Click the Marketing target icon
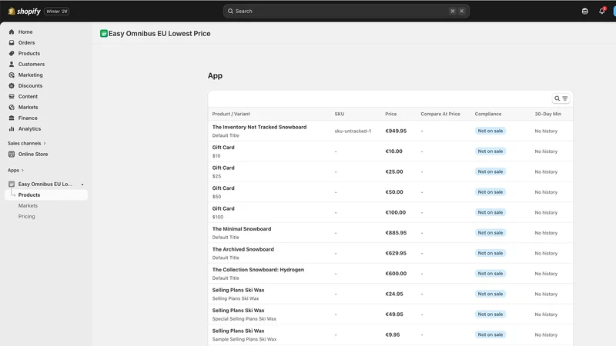This screenshot has height=346, width=616. tap(12, 75)
